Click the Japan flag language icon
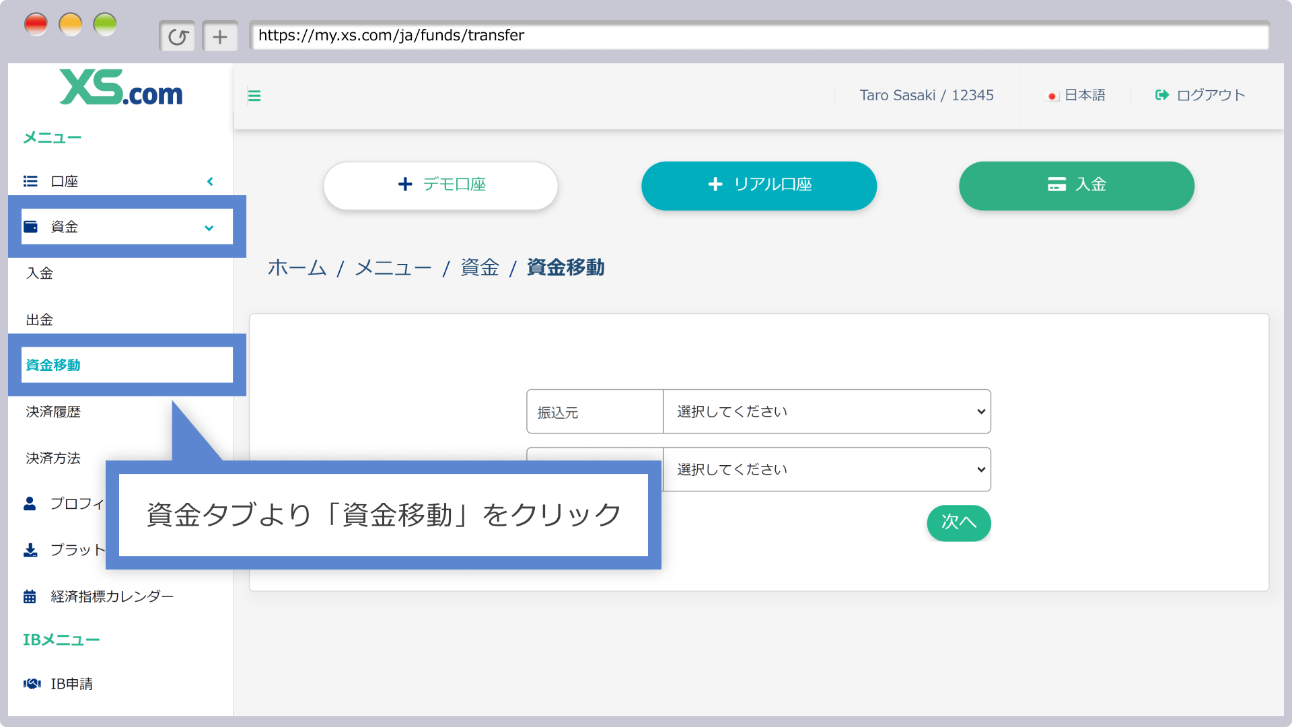 (1052, 96)
